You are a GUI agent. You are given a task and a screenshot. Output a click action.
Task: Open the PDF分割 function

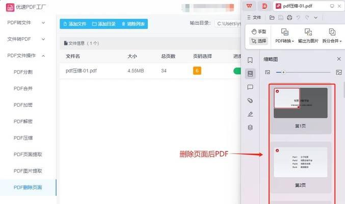tap(23, 72)
